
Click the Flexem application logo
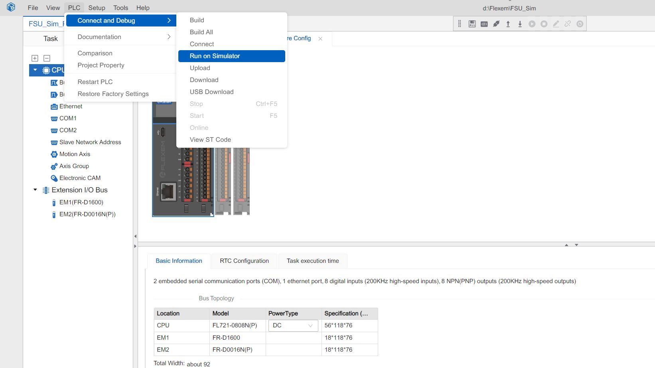click(10, 7)
